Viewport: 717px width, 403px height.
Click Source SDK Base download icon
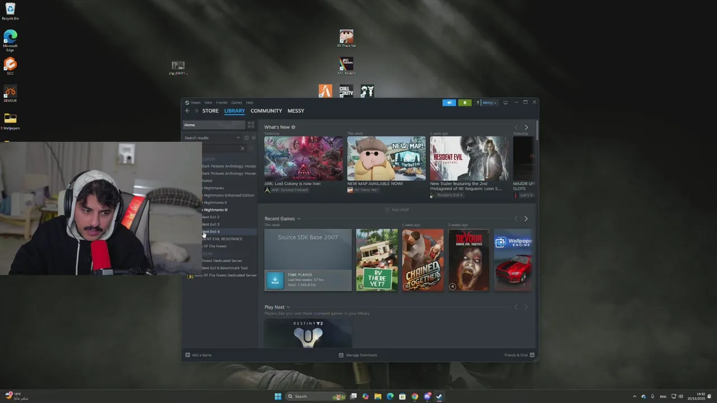click(274, 280)
